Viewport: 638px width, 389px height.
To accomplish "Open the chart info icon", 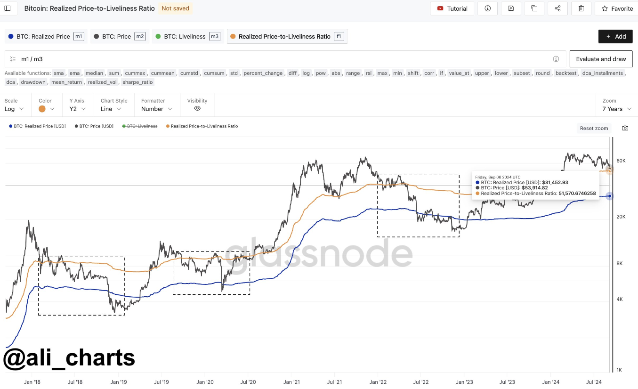I will [487, 8].
